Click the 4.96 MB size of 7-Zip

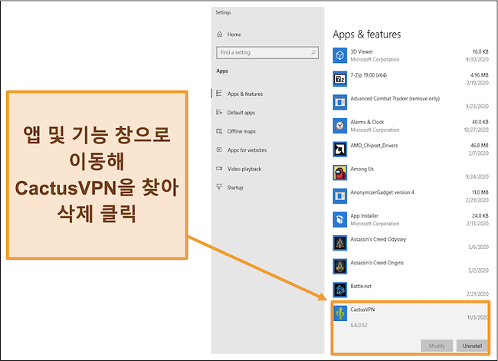click(x=480, y=75)
